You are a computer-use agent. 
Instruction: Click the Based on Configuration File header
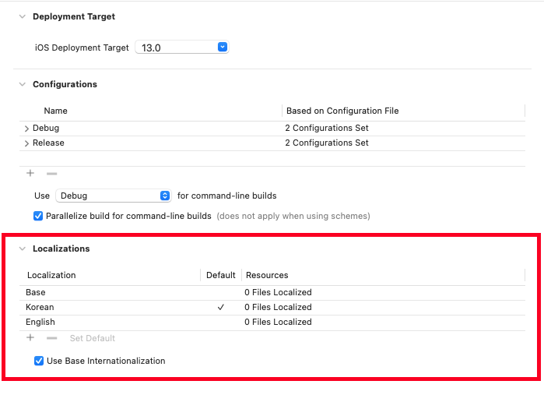point(342,111)
